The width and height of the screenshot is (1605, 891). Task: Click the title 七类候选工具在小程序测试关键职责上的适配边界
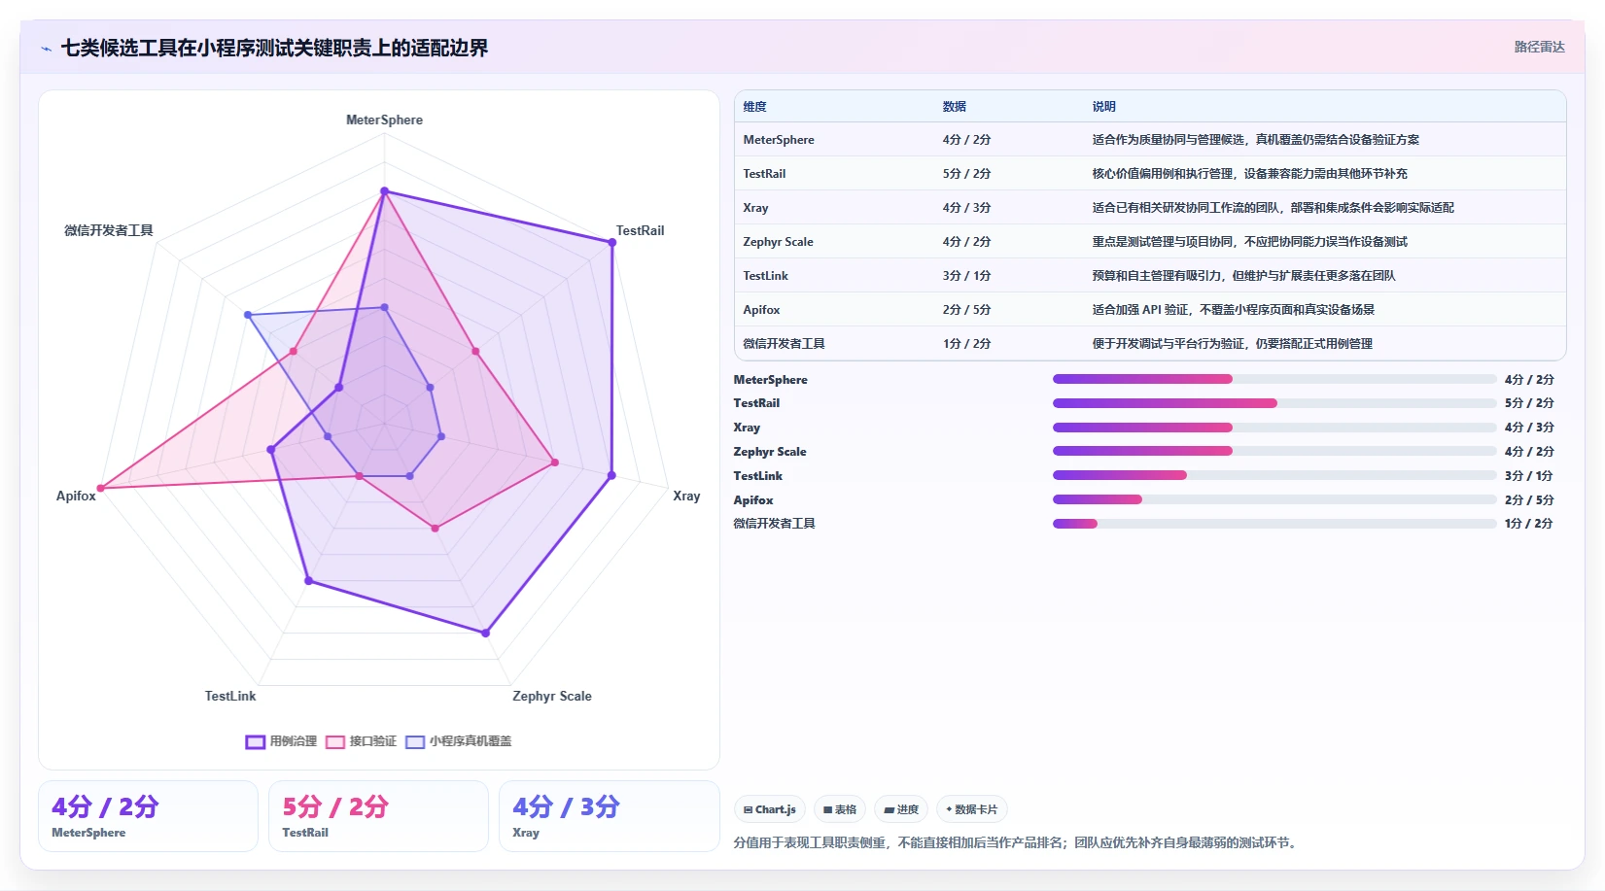pyautogui.click(x=274, y=49)
